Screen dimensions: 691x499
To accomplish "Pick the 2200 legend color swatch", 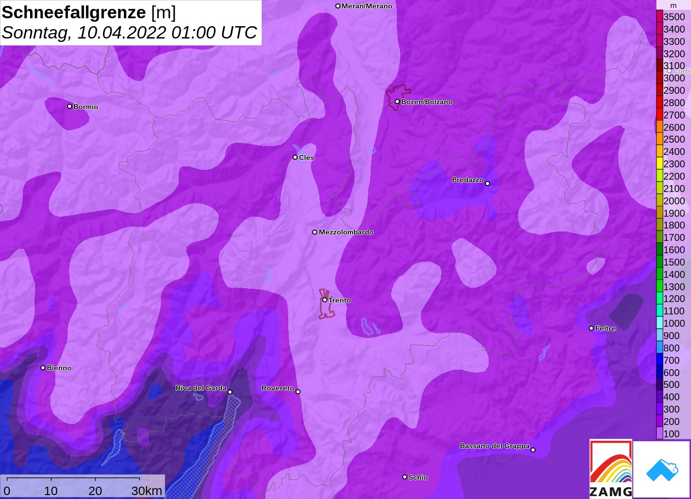I will (x=659, y=176).
